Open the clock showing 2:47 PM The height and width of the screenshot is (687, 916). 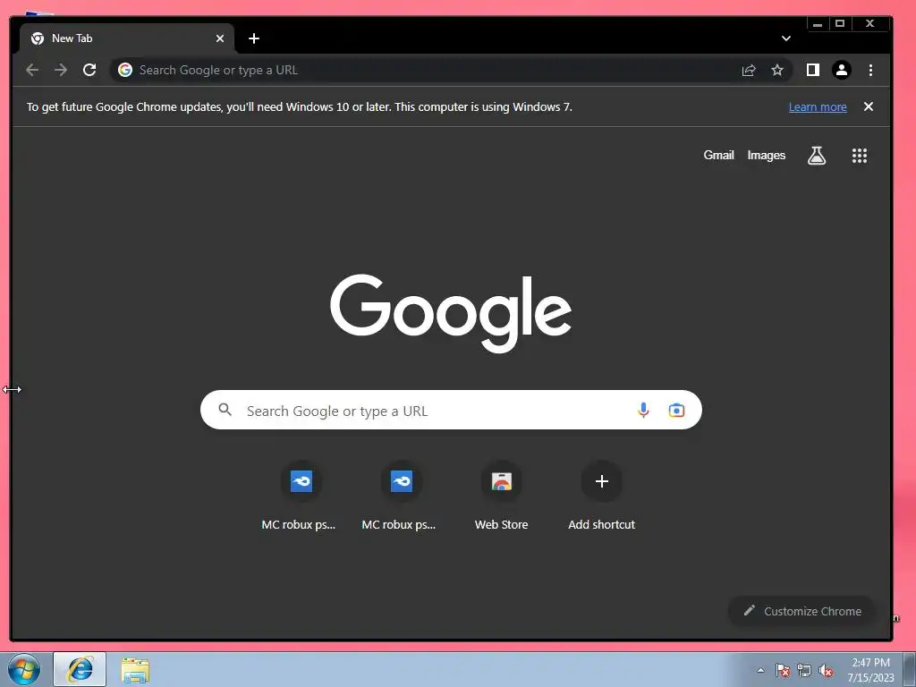pos(870,670)
